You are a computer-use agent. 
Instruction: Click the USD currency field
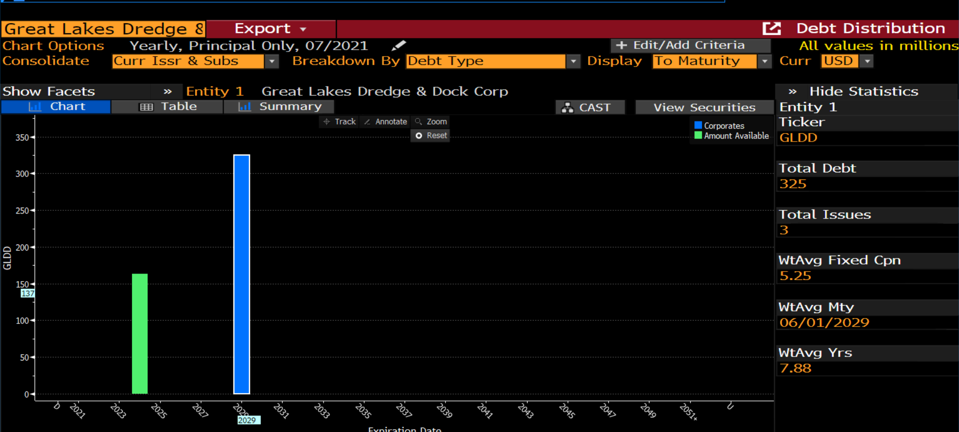coord(840,61)
